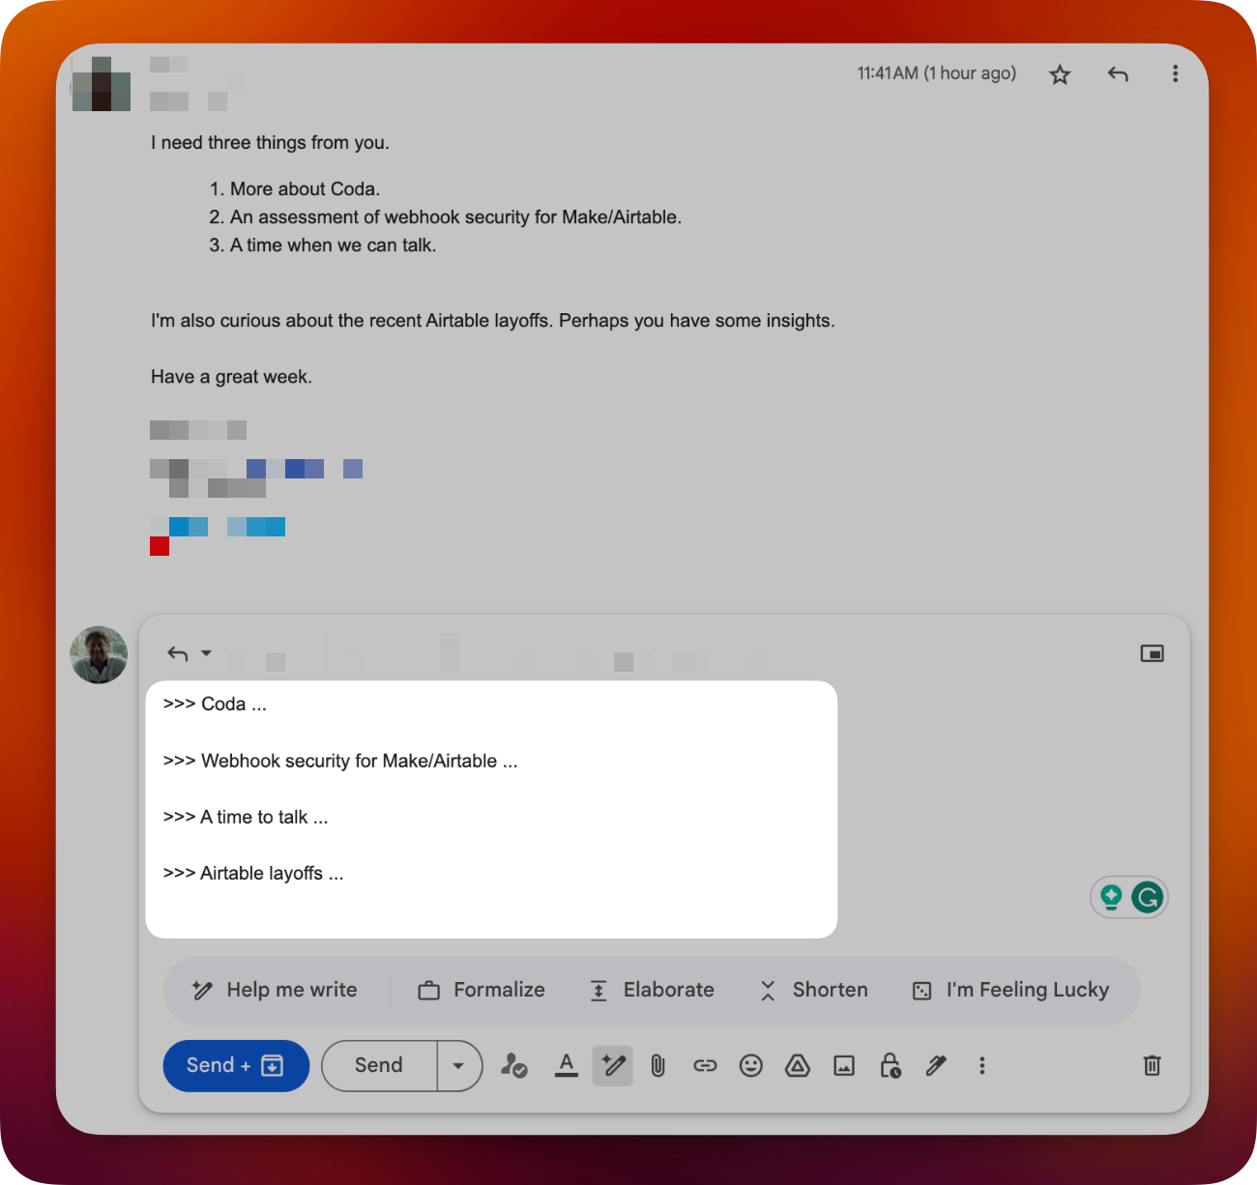The image size is (1257, 1185).
Task: Open text formatting options
Action: tap(567, 1065)
